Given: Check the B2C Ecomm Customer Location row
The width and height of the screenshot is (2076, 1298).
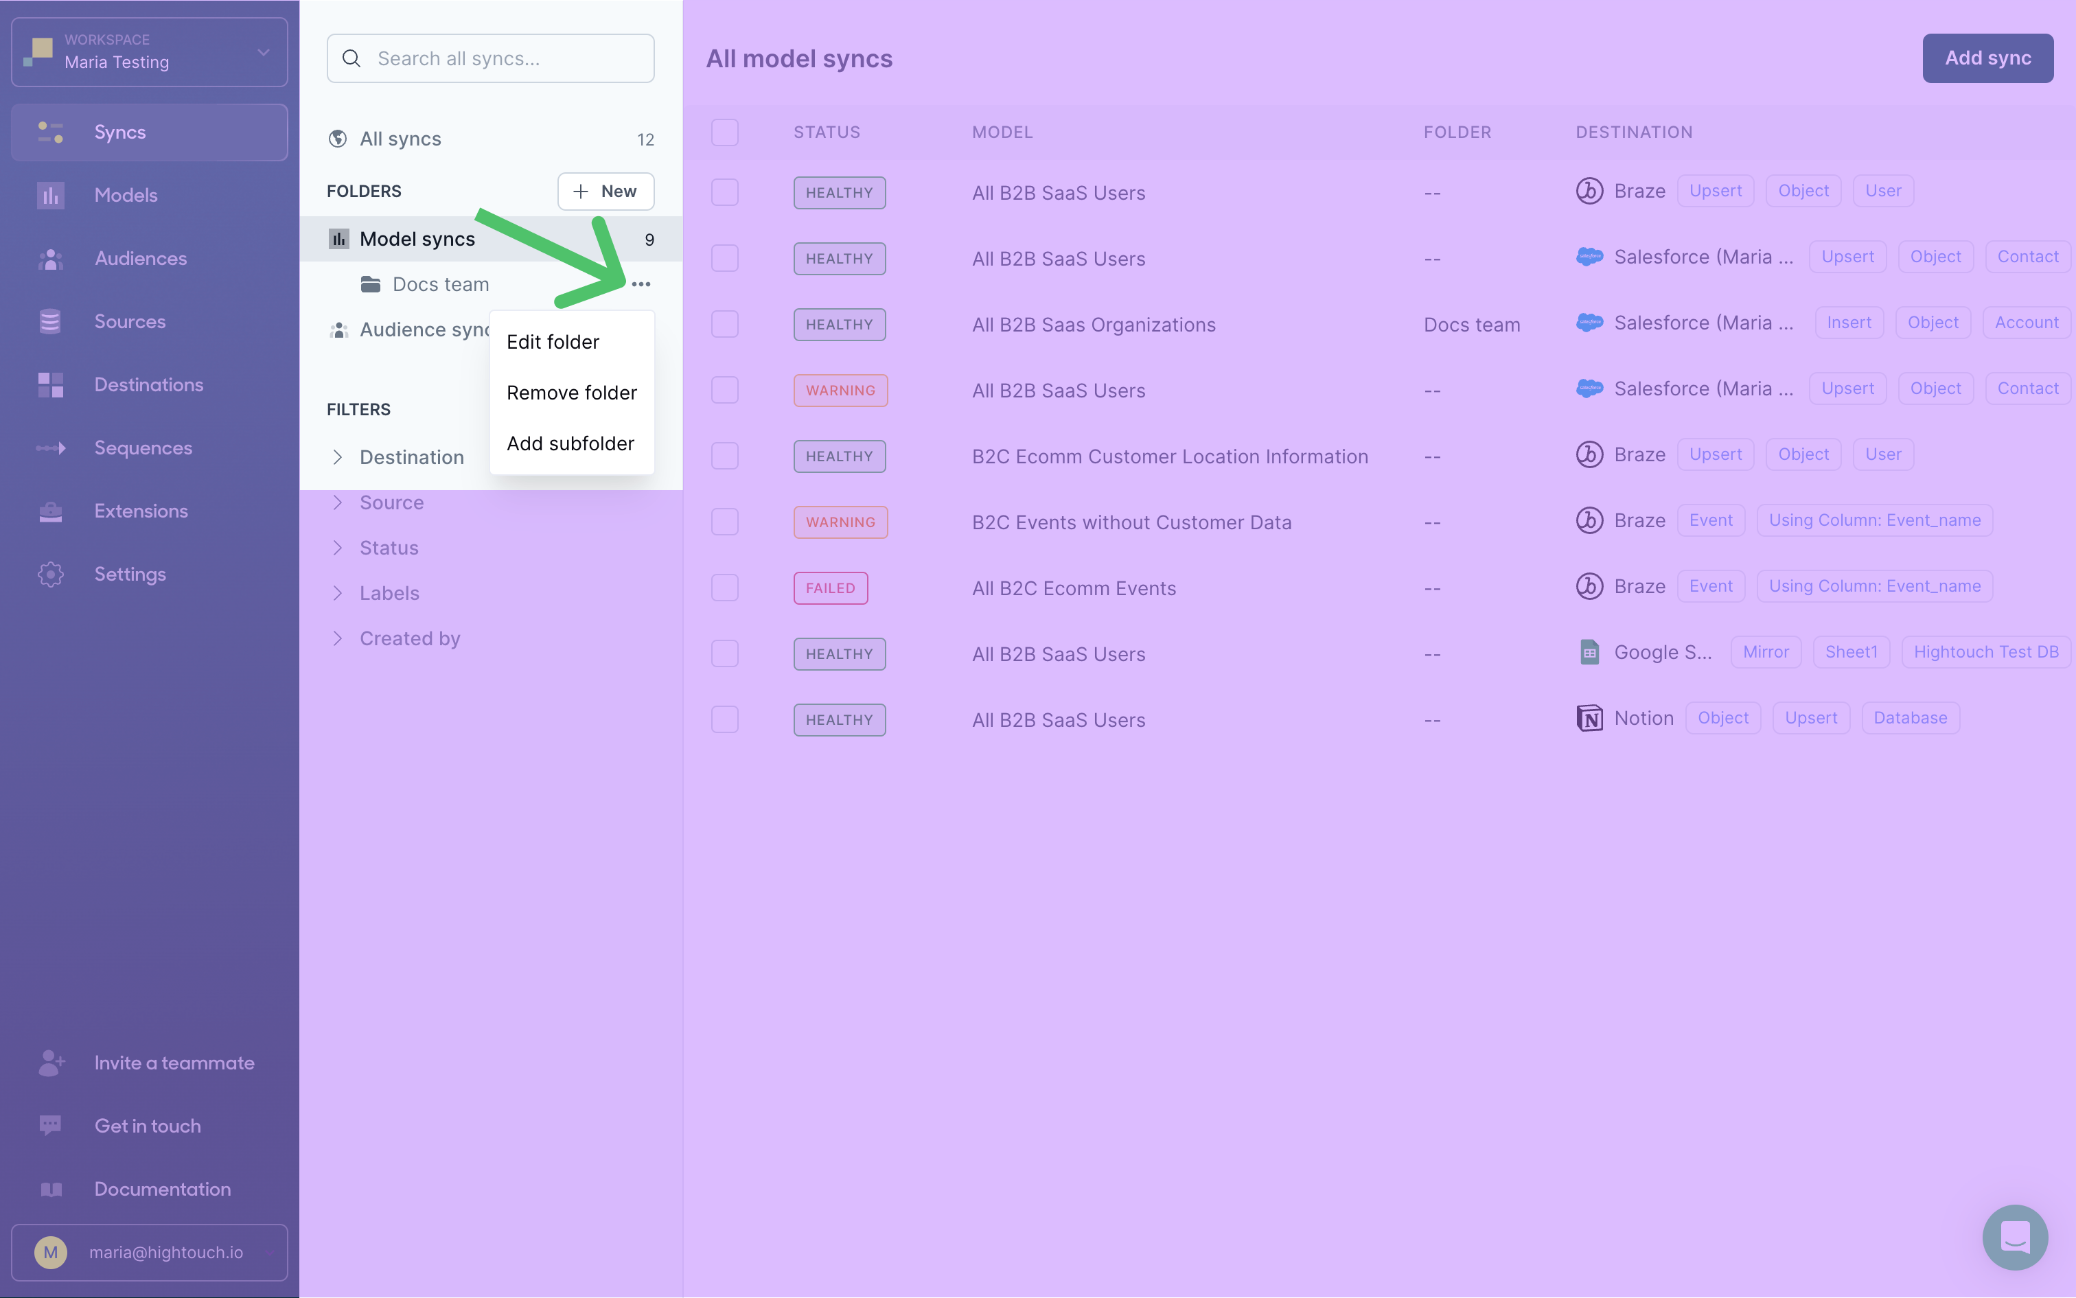Looking at the screenshot, I should click(x=725, y=456).
